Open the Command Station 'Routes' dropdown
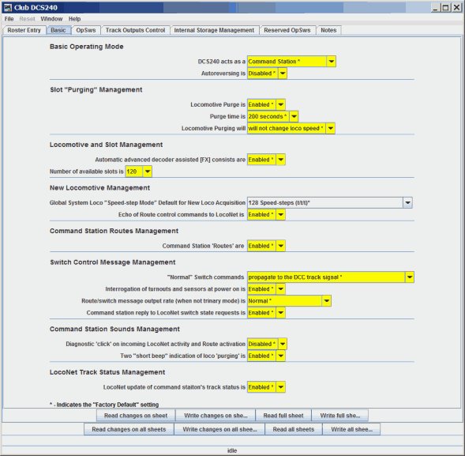Screen dimensions: 465x456 point(266,246)
